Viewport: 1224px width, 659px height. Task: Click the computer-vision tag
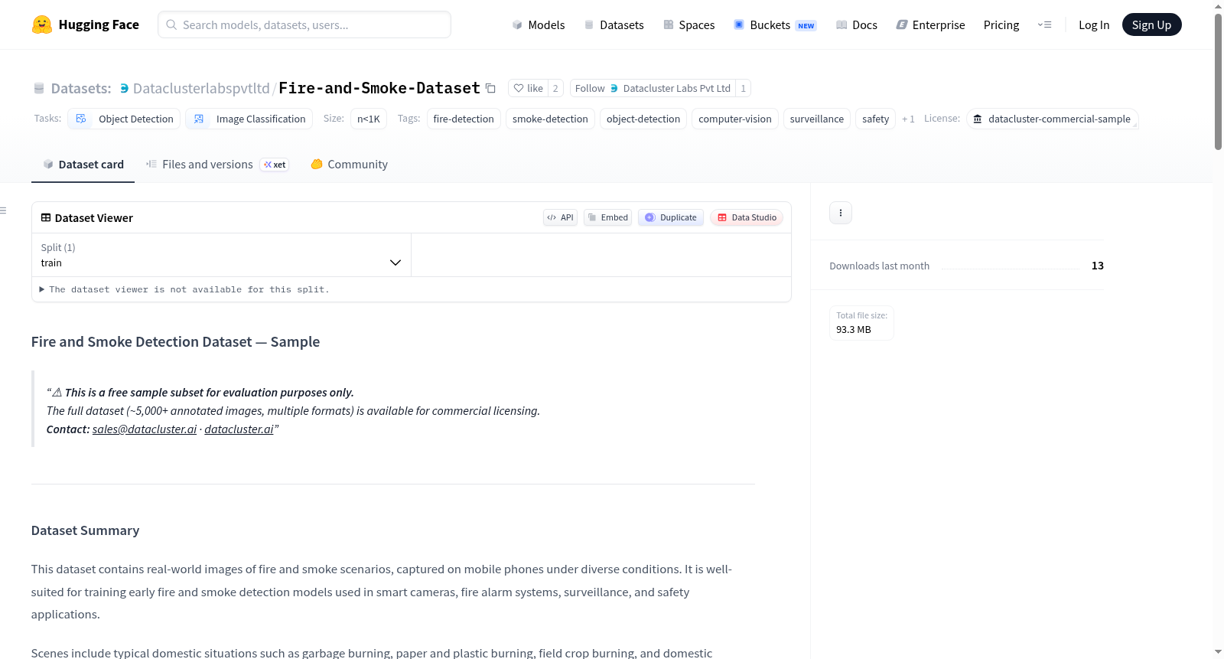735,119
